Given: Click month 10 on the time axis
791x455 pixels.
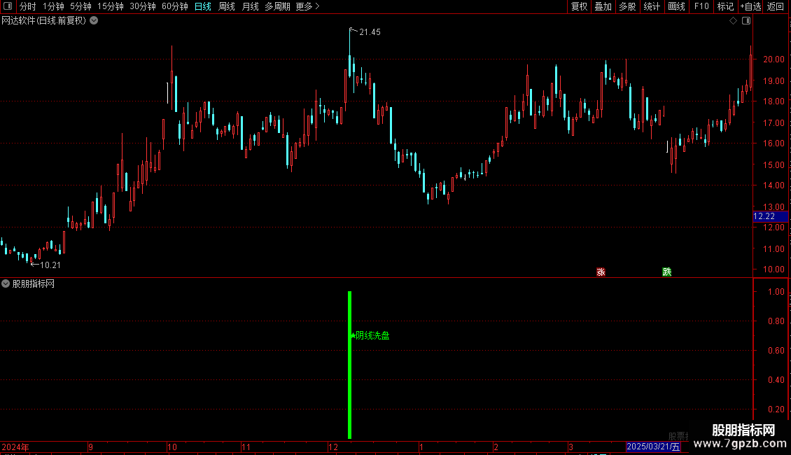Looking at the screenshot, I should tap(172, 447).
